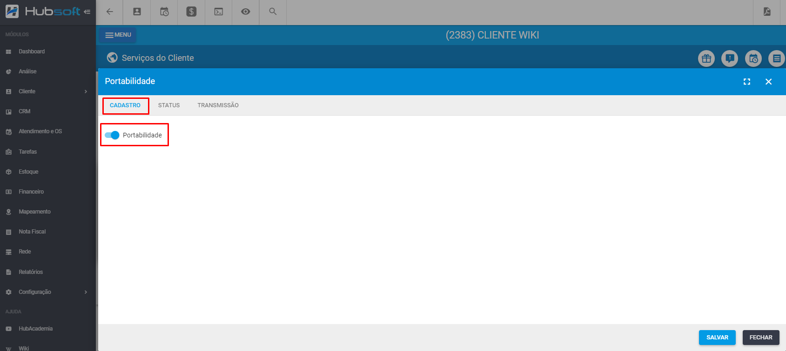Screen dimensions: 786x351
Task: Switch to the TRANSMISSÃO tab
Action: (x=218, y=105)
